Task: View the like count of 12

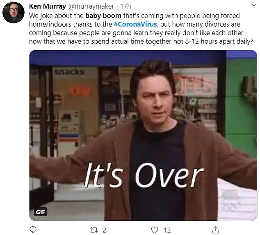Action: tap(167, 230)
